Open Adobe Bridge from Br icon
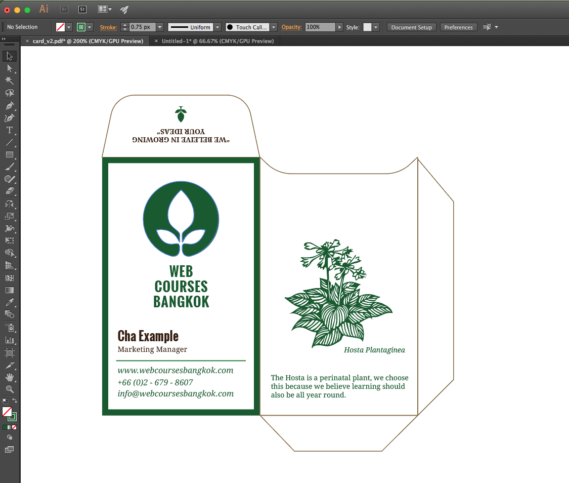The height and width of the screenshot is (483, 569). 64,10
